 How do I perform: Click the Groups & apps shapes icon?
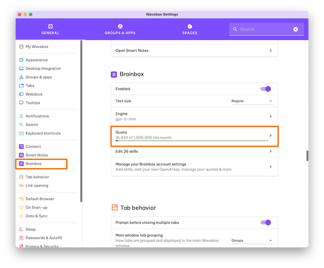[x=21, y=77]
